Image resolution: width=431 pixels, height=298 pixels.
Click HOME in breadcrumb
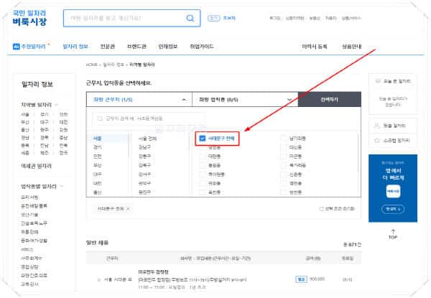(92, 65)
